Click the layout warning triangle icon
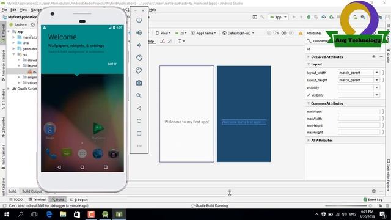Viewport: 391px width, 220px height. 301,33
